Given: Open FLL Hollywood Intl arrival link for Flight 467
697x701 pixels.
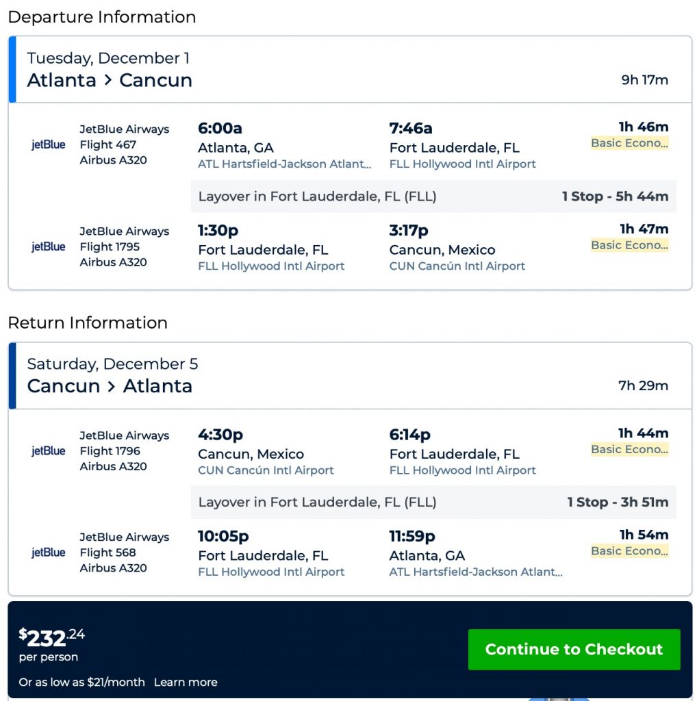Looking at the screenshot, I should (462, 164).
